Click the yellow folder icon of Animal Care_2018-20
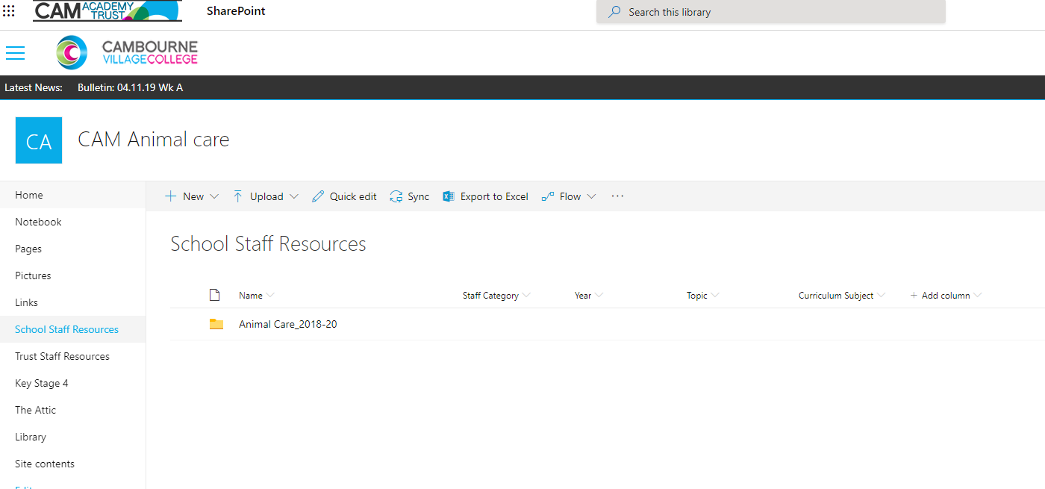The width and height of the screenshot is (1045, 489). 216,324
